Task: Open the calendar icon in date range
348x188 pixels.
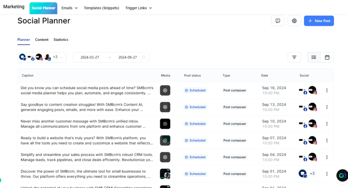Action: 144,57
